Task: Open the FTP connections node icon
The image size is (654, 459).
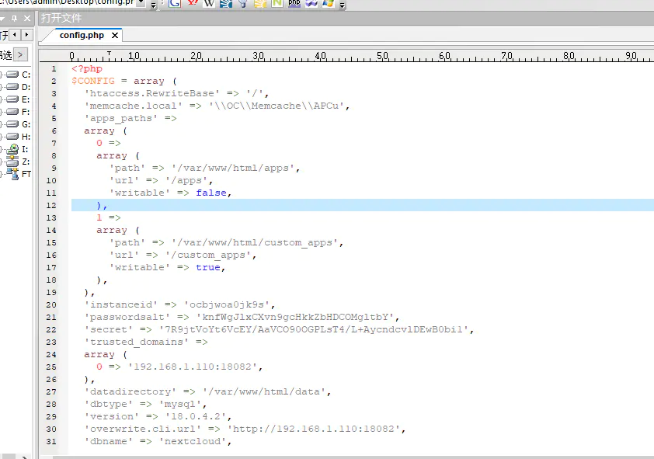Action: click(13, 174)
